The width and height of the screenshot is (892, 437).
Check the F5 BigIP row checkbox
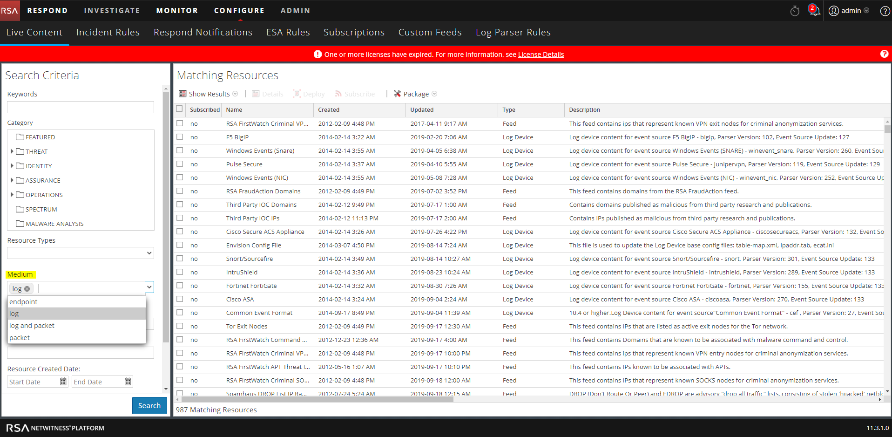pyautogui.click(x=180, y=137)
